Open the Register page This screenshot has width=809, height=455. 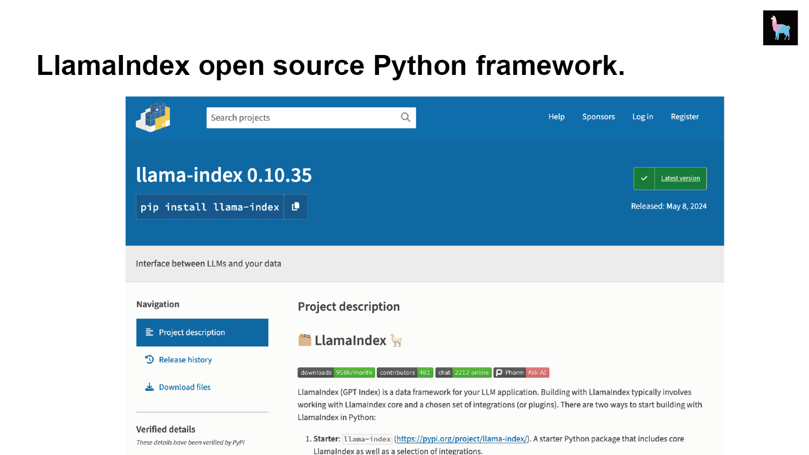[x=684, y=116]
